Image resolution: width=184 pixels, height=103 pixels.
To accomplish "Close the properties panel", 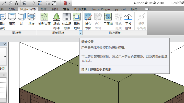I will (5, 44).
